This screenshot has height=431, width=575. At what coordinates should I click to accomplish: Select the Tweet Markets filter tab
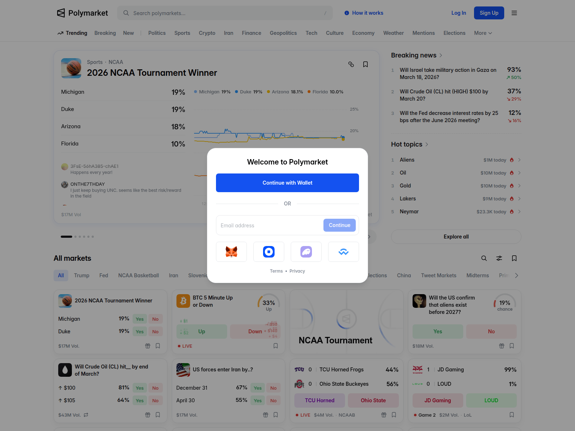438,275
